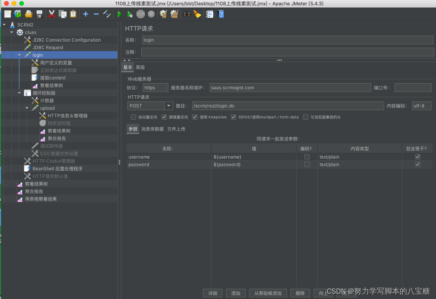Click the Open file folder icon

29,14
